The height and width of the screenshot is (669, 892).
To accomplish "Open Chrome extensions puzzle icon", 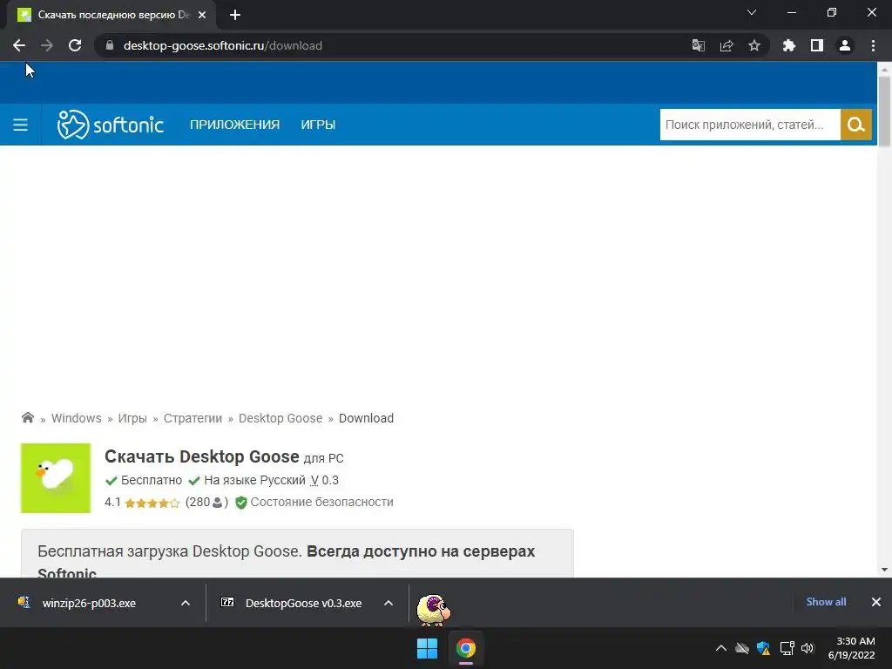I will click(x=788, y=45).
